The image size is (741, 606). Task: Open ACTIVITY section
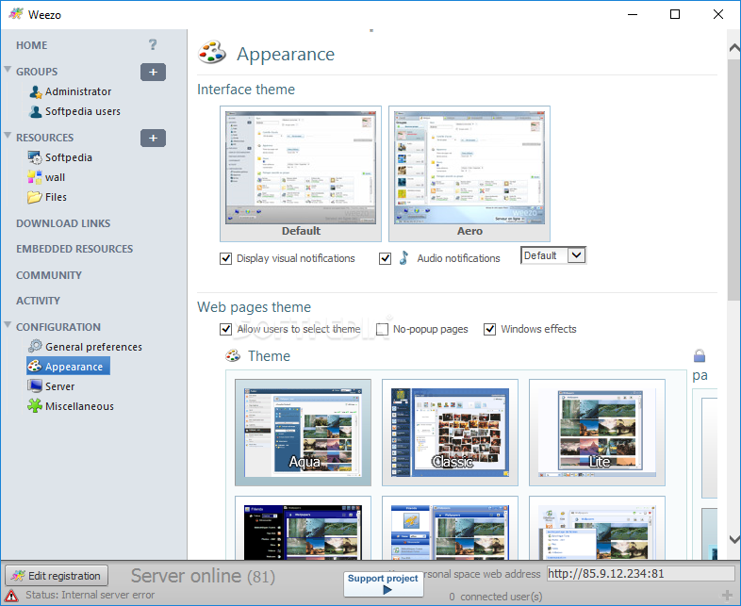[x=39, y=301]
